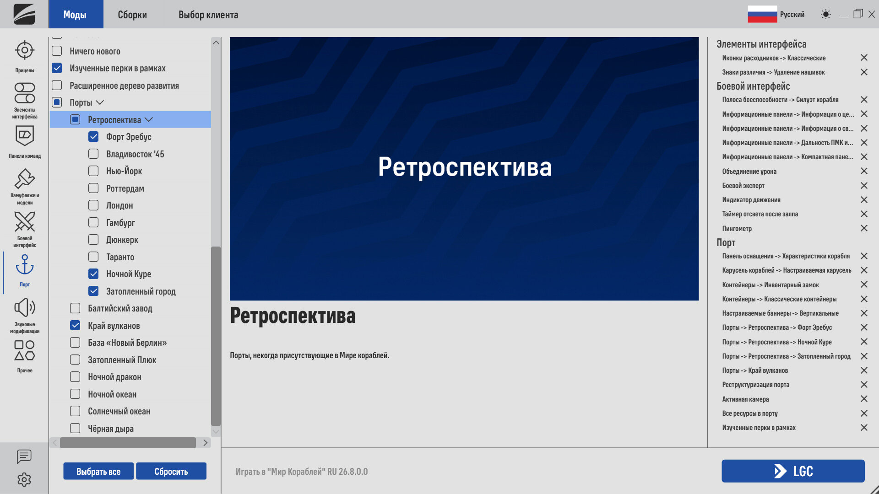Toggle the light theme sun icon

[825, 14]
